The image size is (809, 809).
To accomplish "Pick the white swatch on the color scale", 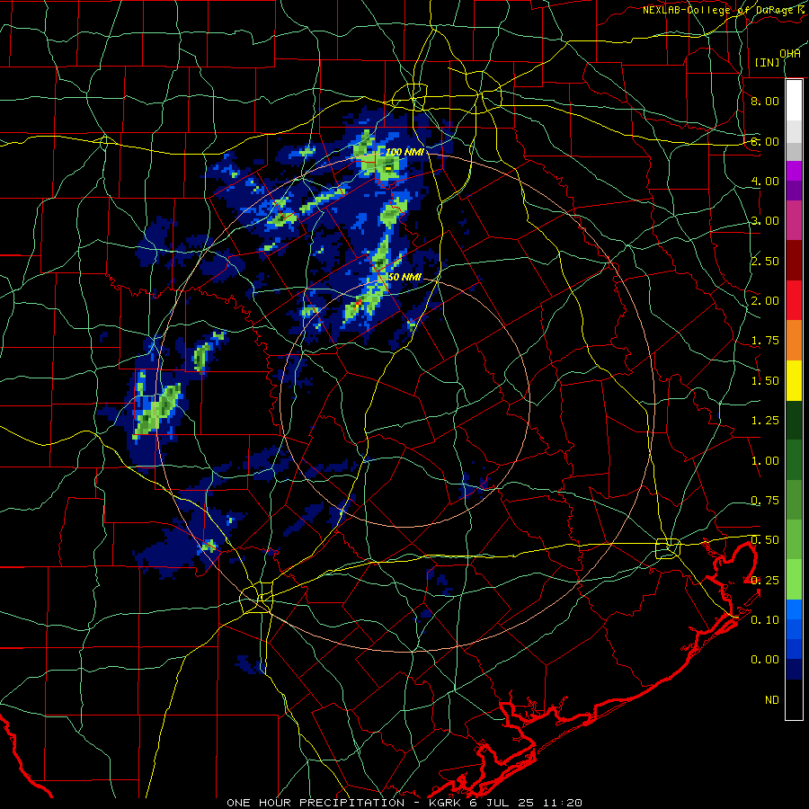I will (794, 100).
